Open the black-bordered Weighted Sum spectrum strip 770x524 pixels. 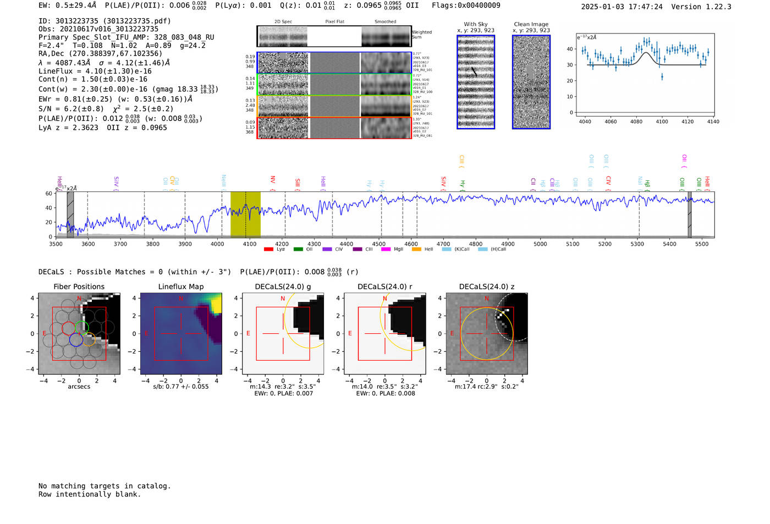tap(334, 36)
